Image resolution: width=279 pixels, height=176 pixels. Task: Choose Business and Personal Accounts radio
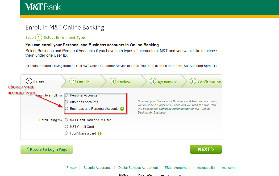pos(66,108)
